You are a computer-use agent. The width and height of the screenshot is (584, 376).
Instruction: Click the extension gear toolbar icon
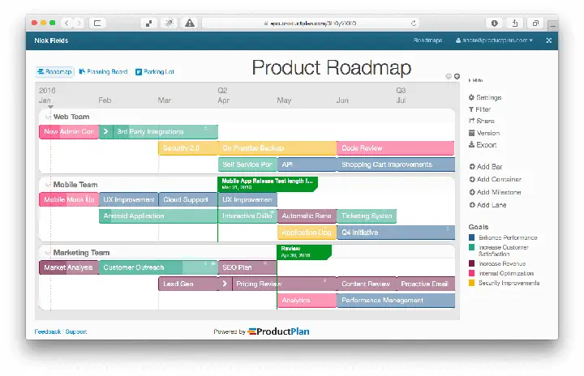[169, 23]
